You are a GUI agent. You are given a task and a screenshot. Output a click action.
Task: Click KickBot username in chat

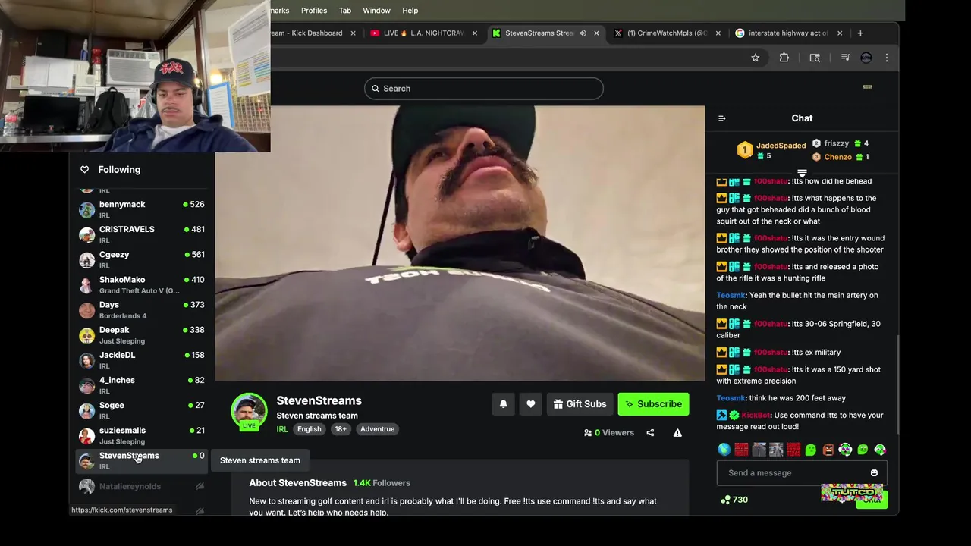coord(756,415)
